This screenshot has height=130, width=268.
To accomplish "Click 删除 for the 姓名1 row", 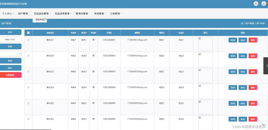I will coord(253,40).
